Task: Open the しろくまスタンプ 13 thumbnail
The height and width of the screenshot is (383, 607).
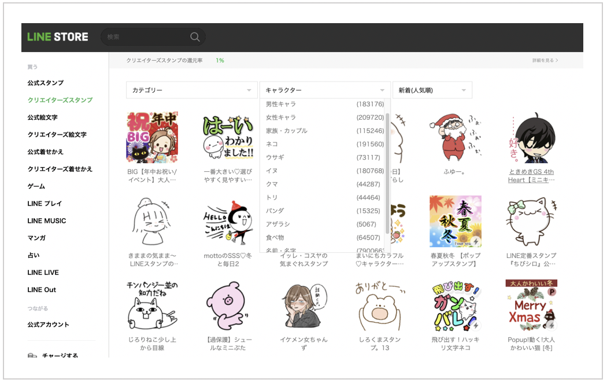Action: tap(380, 305)
